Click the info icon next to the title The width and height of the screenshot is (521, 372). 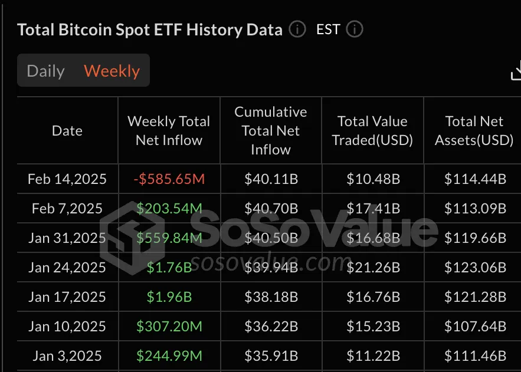click(x=297, y=29)
